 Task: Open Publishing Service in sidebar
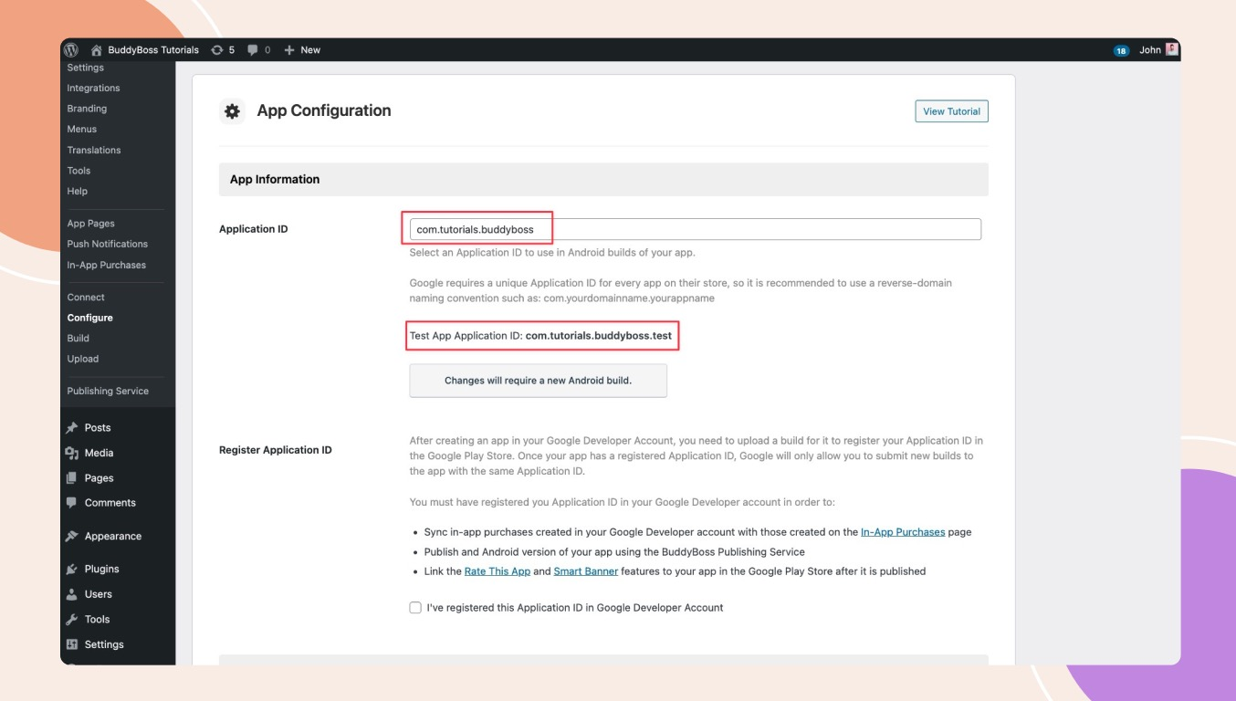tap(108, 392)
